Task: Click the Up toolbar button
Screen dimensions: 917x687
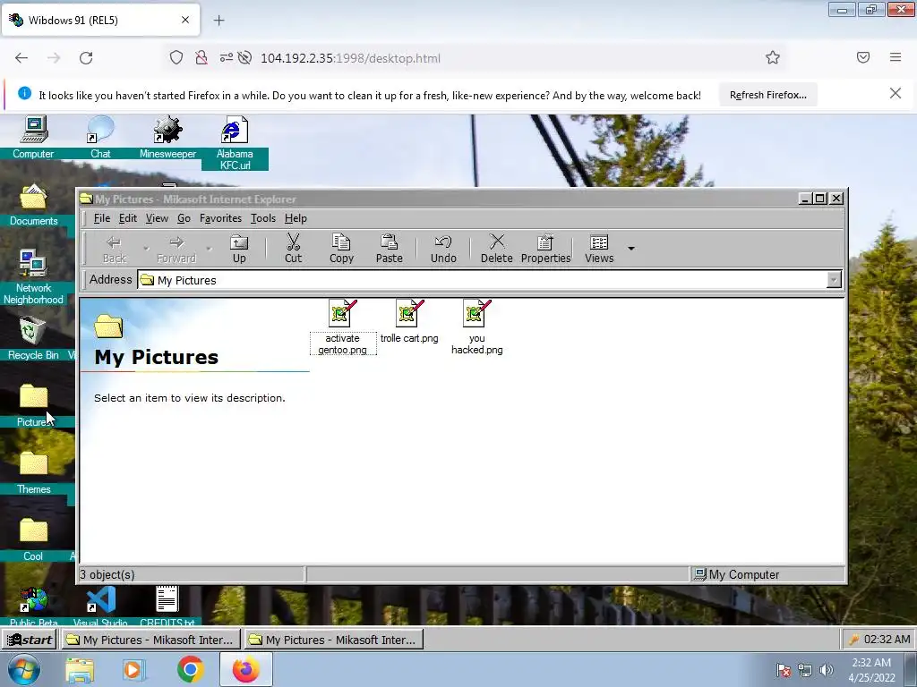Action: coord(239,249)
